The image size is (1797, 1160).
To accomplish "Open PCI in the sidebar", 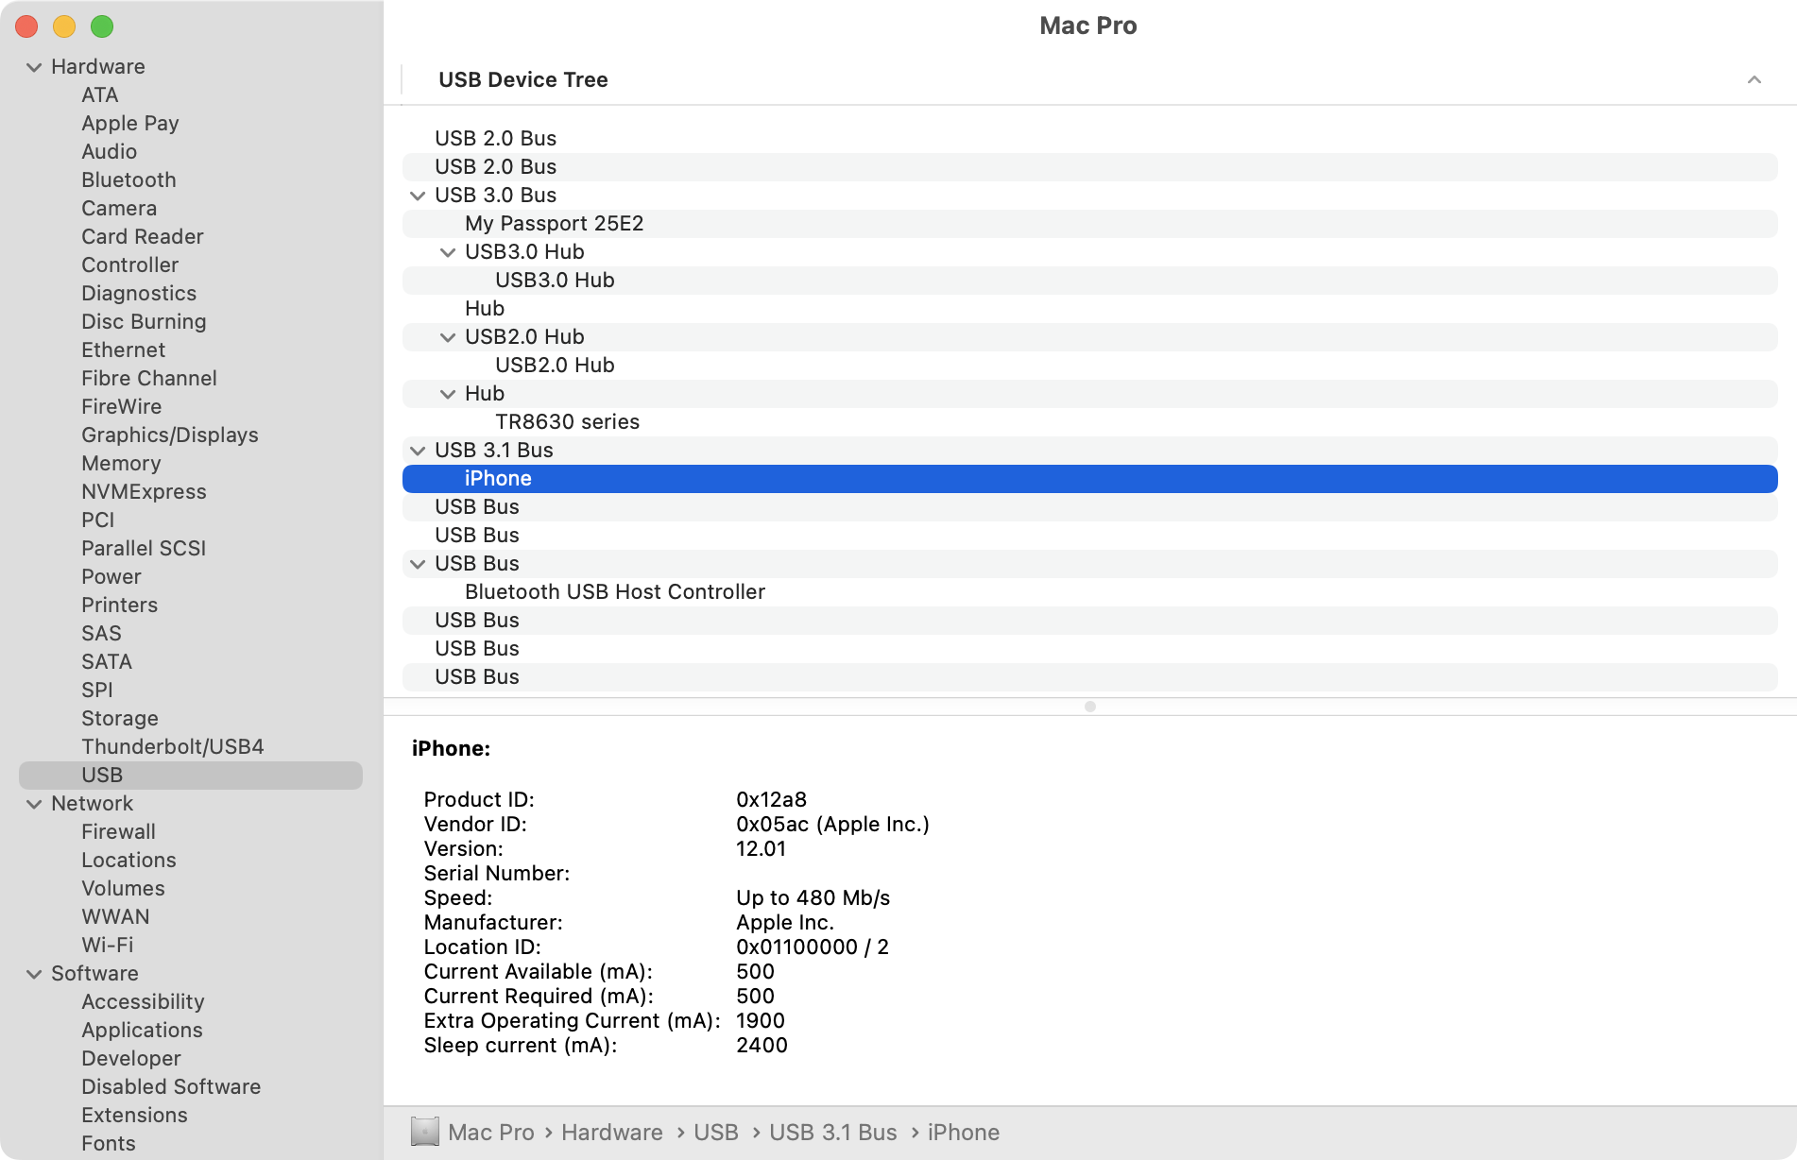I will point(98,520).
